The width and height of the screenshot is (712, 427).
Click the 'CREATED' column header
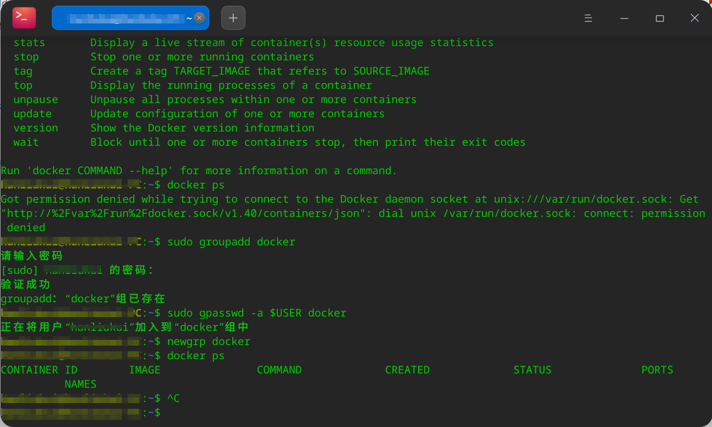(407, 370)
